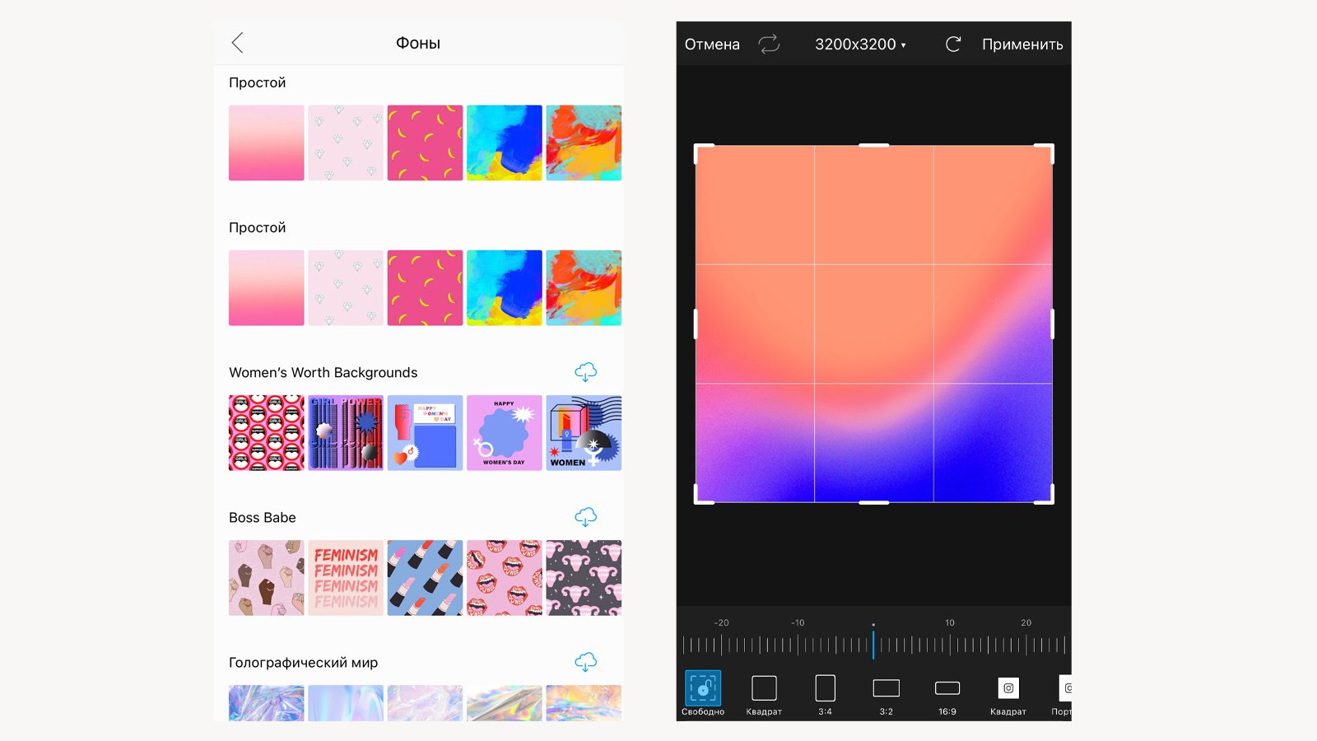Pick orange paint background in second Простой row
1317x741 pixels.
point(584,287)
